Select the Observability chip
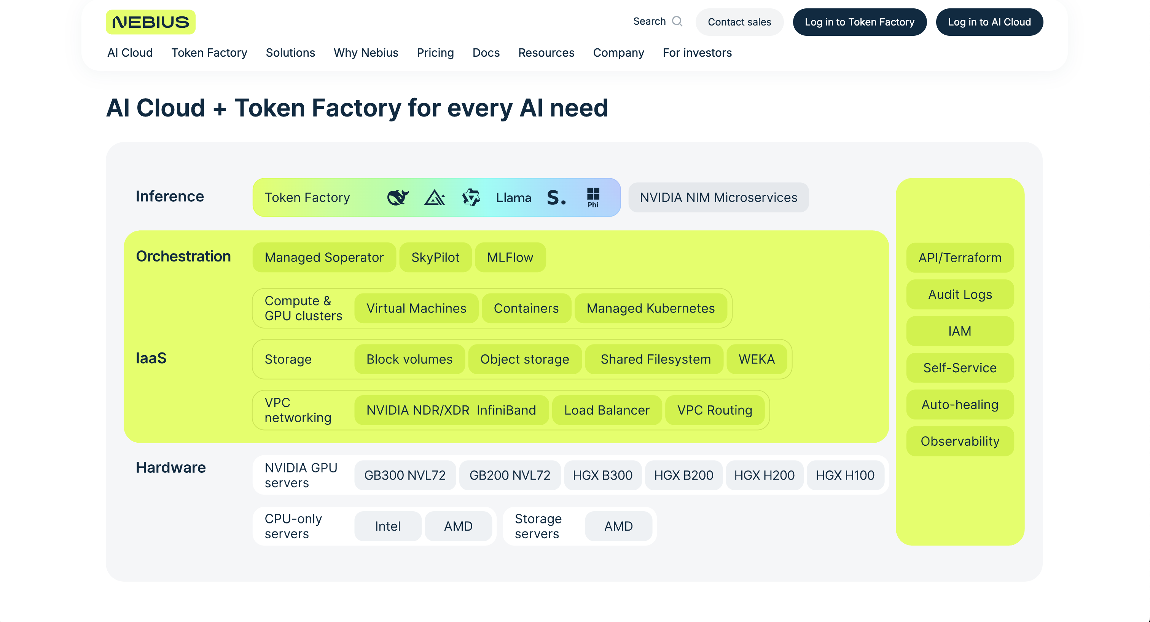This screenshot has width=1150, height=622. coord(960,441)
